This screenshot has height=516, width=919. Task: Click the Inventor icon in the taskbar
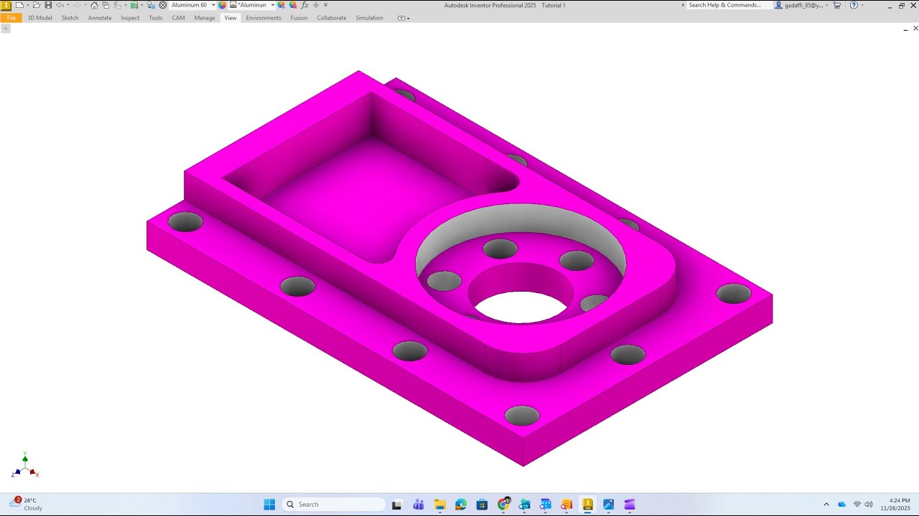click(588, 505)
